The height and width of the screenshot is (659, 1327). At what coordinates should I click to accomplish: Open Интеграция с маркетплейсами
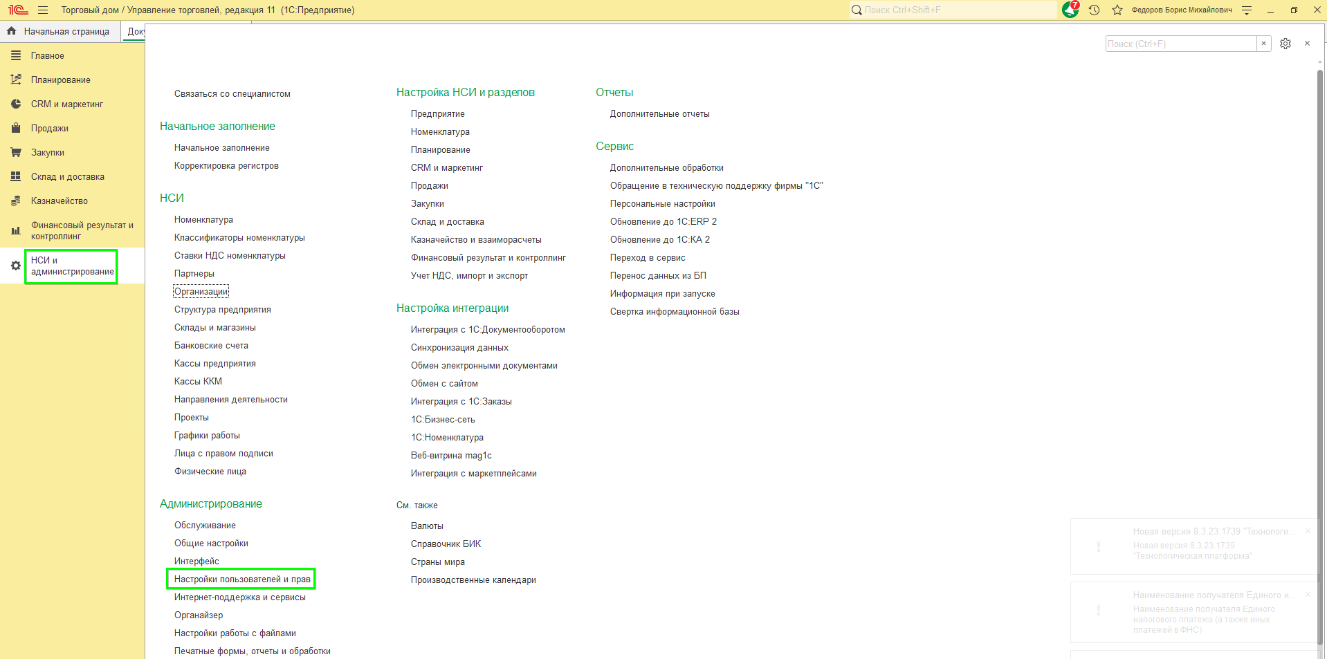(474, 474)
